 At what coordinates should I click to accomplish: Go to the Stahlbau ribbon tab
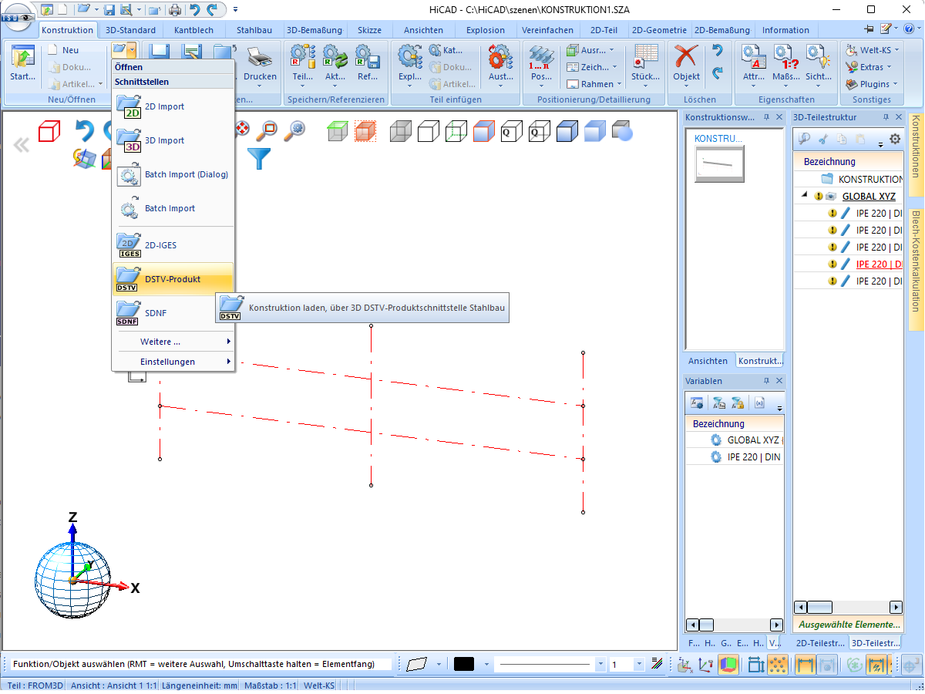tap(254, 30)
